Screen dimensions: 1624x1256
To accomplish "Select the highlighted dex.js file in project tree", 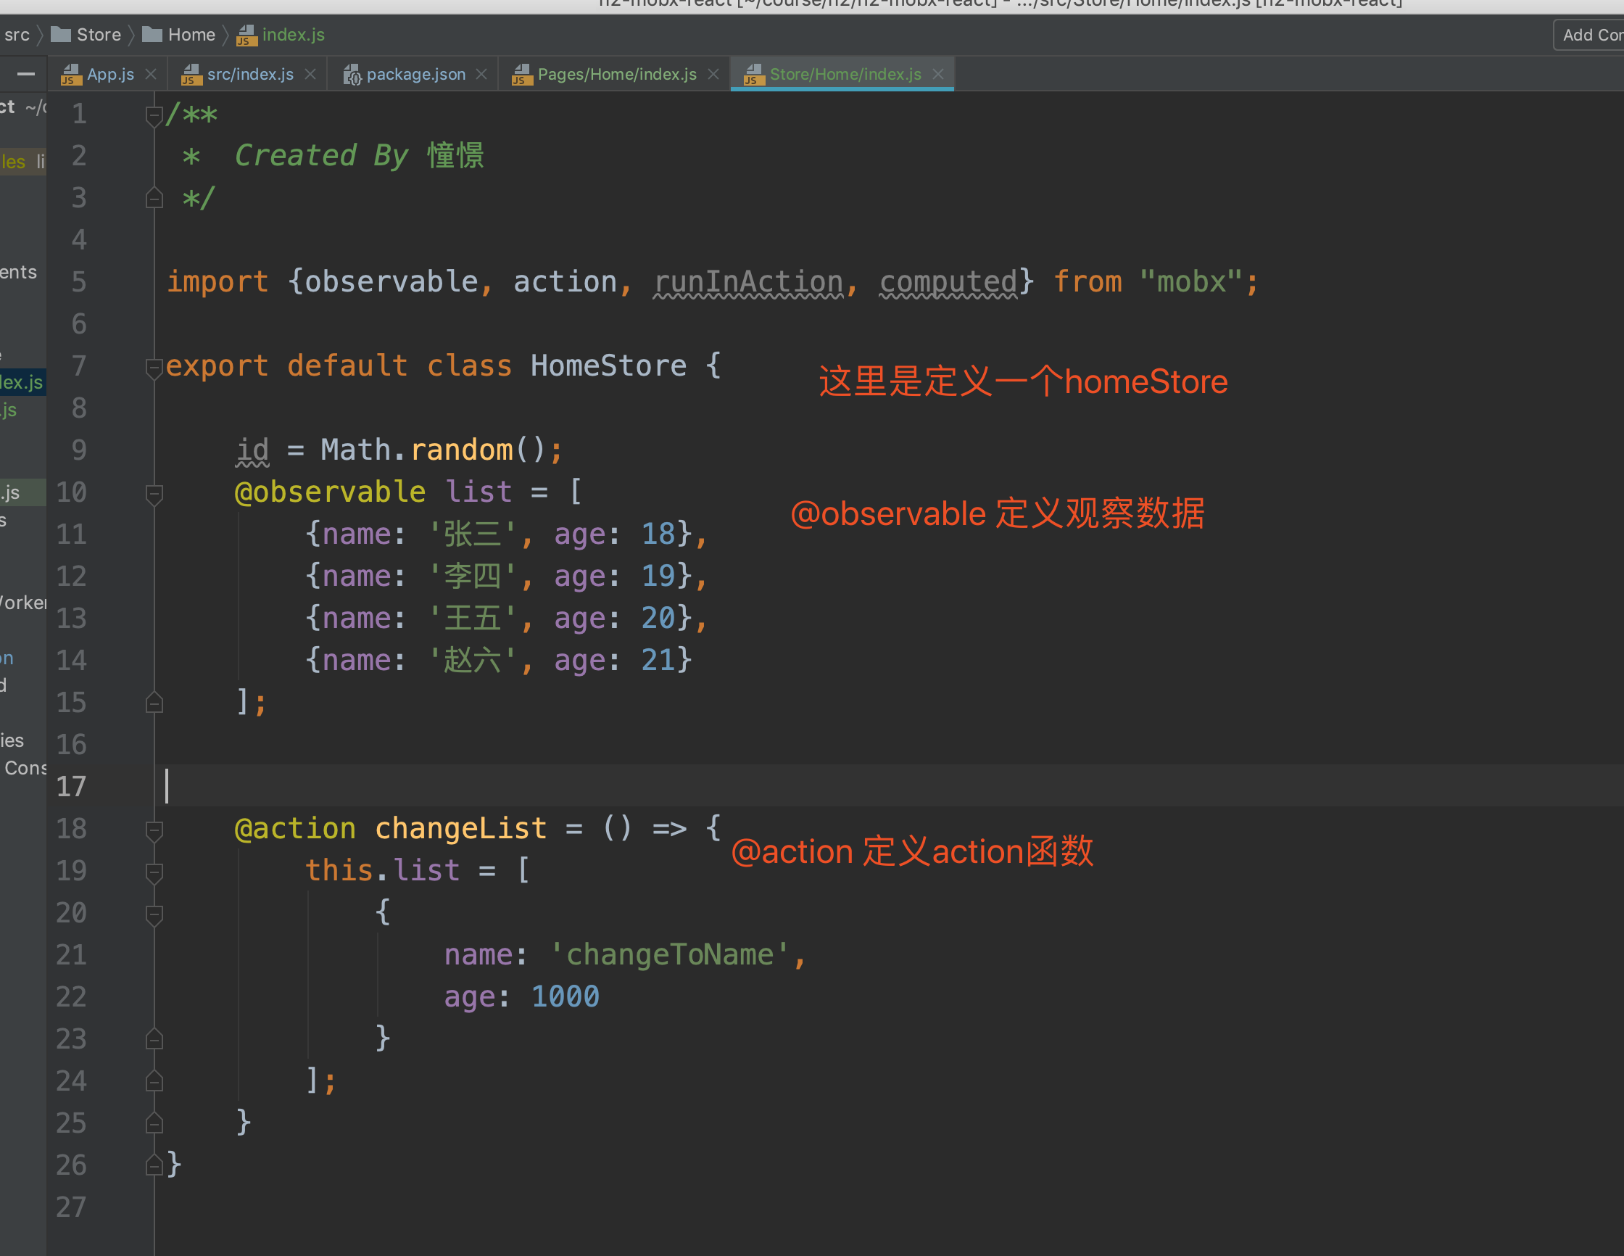I will tap(22, 382).
